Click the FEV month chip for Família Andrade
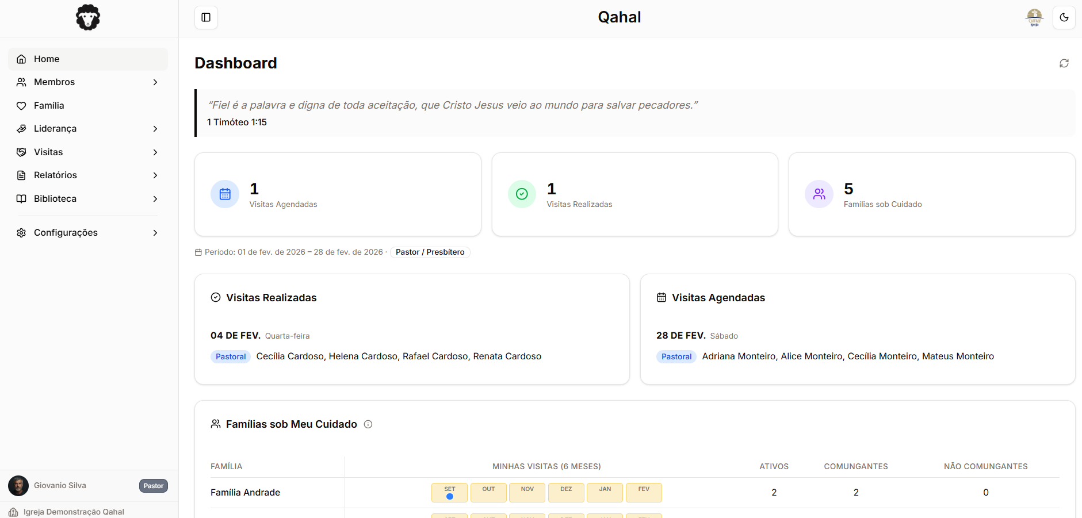Image resolution: width=1082 pixels, height=518 pixels. [x=644, y=493]
